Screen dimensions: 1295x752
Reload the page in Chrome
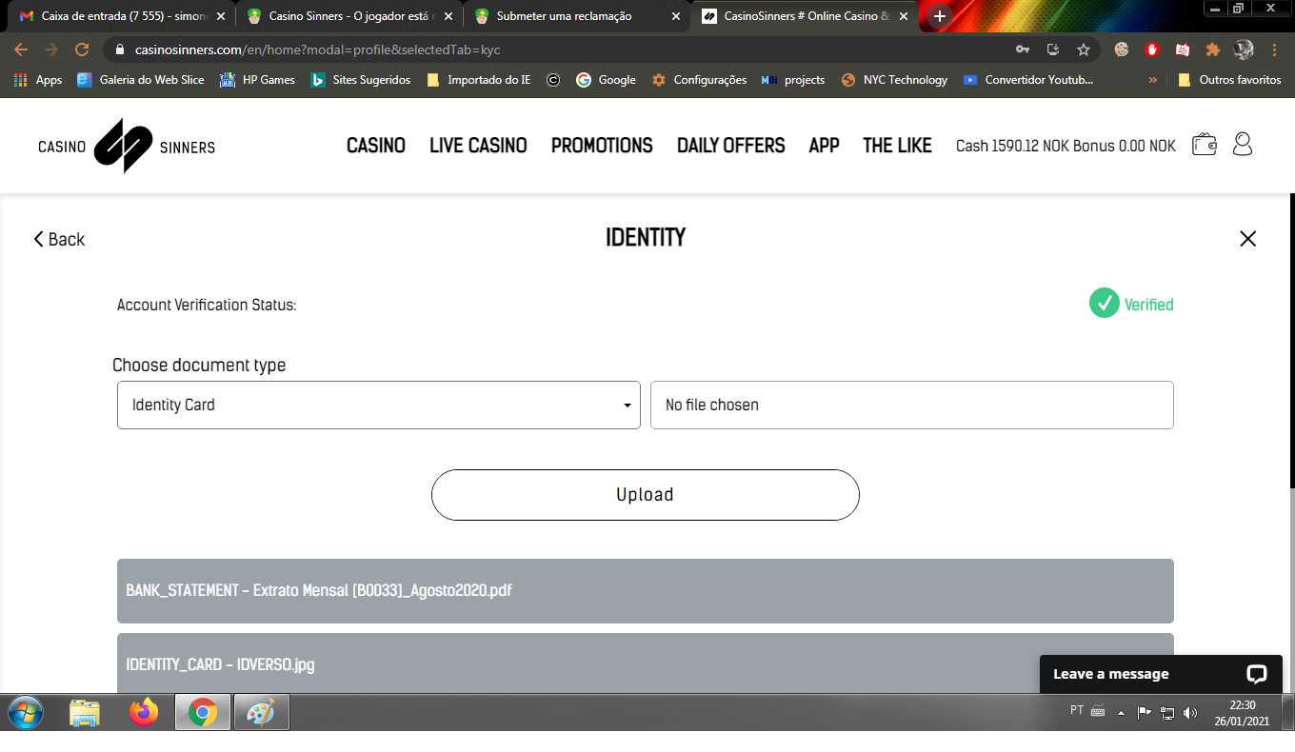tap(82, 49)
